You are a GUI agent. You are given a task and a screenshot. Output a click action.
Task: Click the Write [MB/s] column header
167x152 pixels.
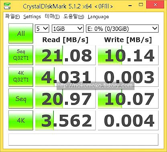point(128,40)
